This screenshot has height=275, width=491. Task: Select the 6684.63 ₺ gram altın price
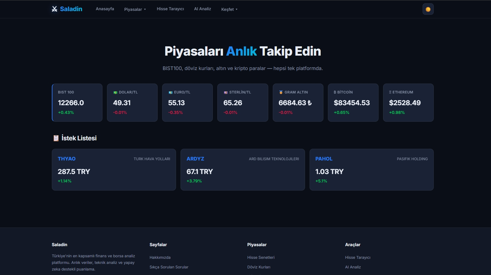click(295, 103)
